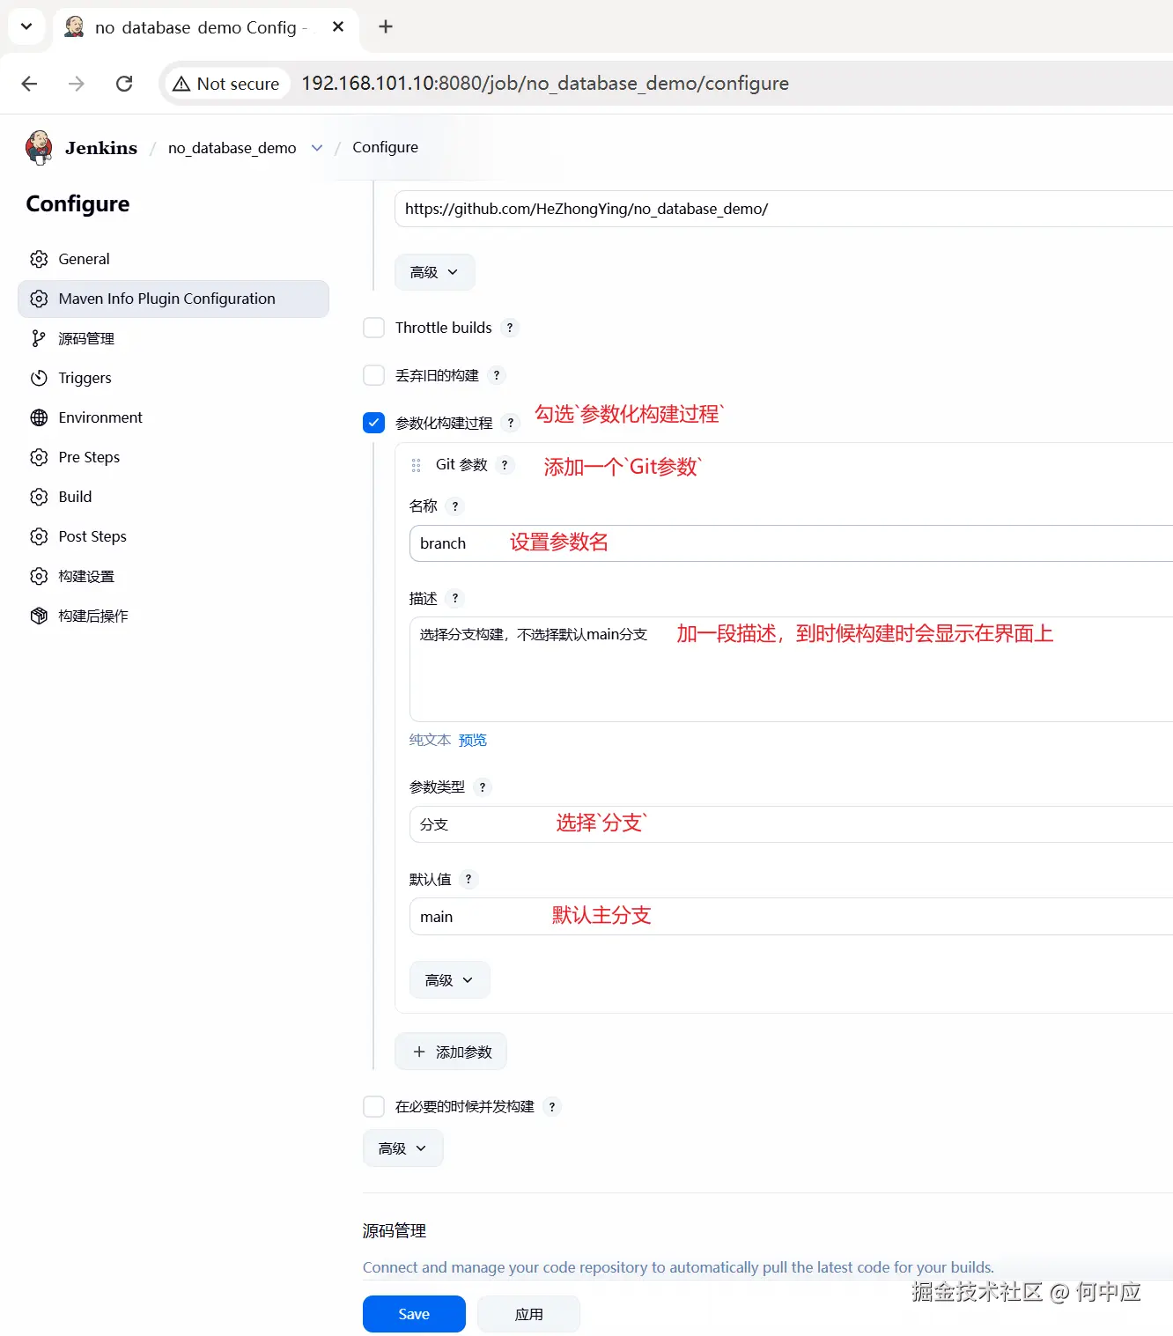The height and width of the screenshot is (1336, 1173).
Task: Open help beside Throttle builds
Action: click(x=509, y=328)
